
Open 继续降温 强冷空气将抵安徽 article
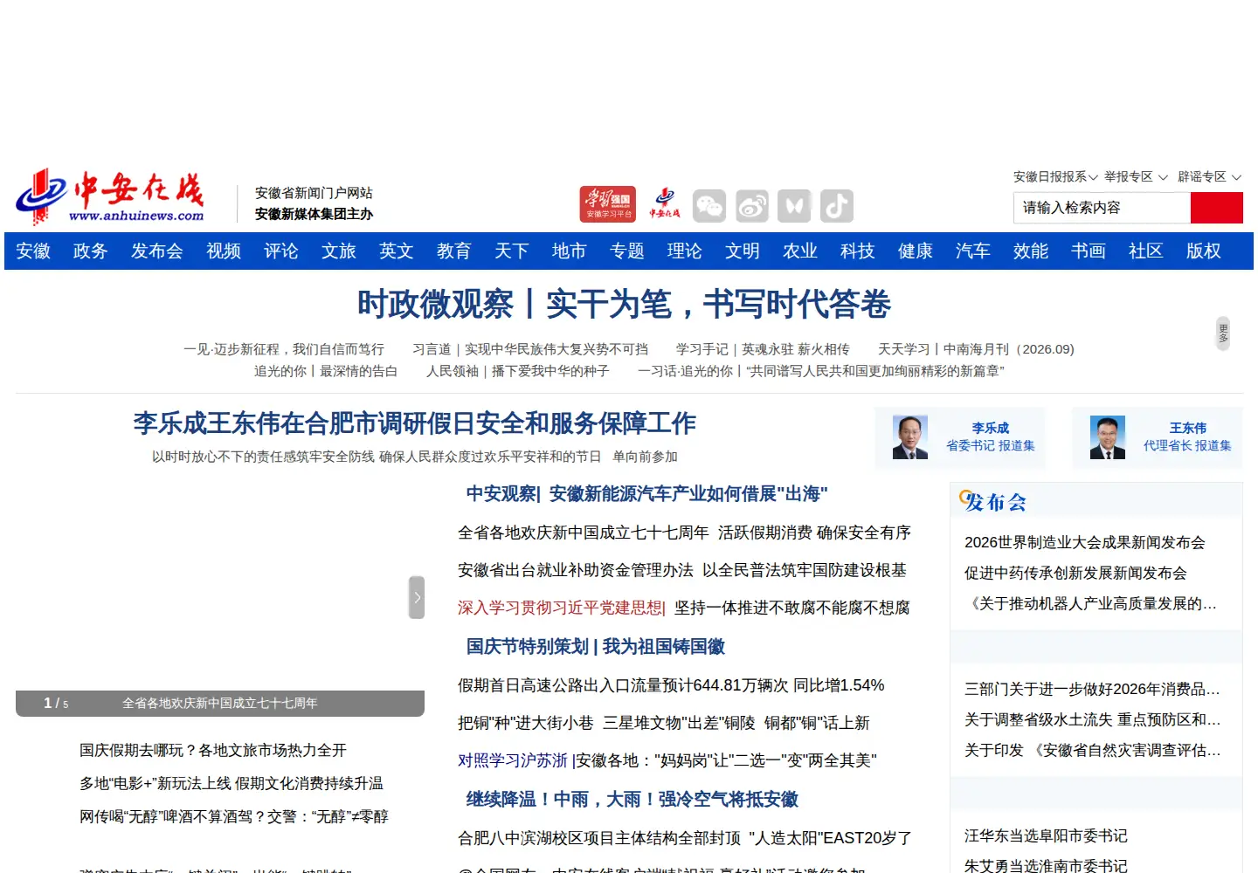(x=632, y=800)
